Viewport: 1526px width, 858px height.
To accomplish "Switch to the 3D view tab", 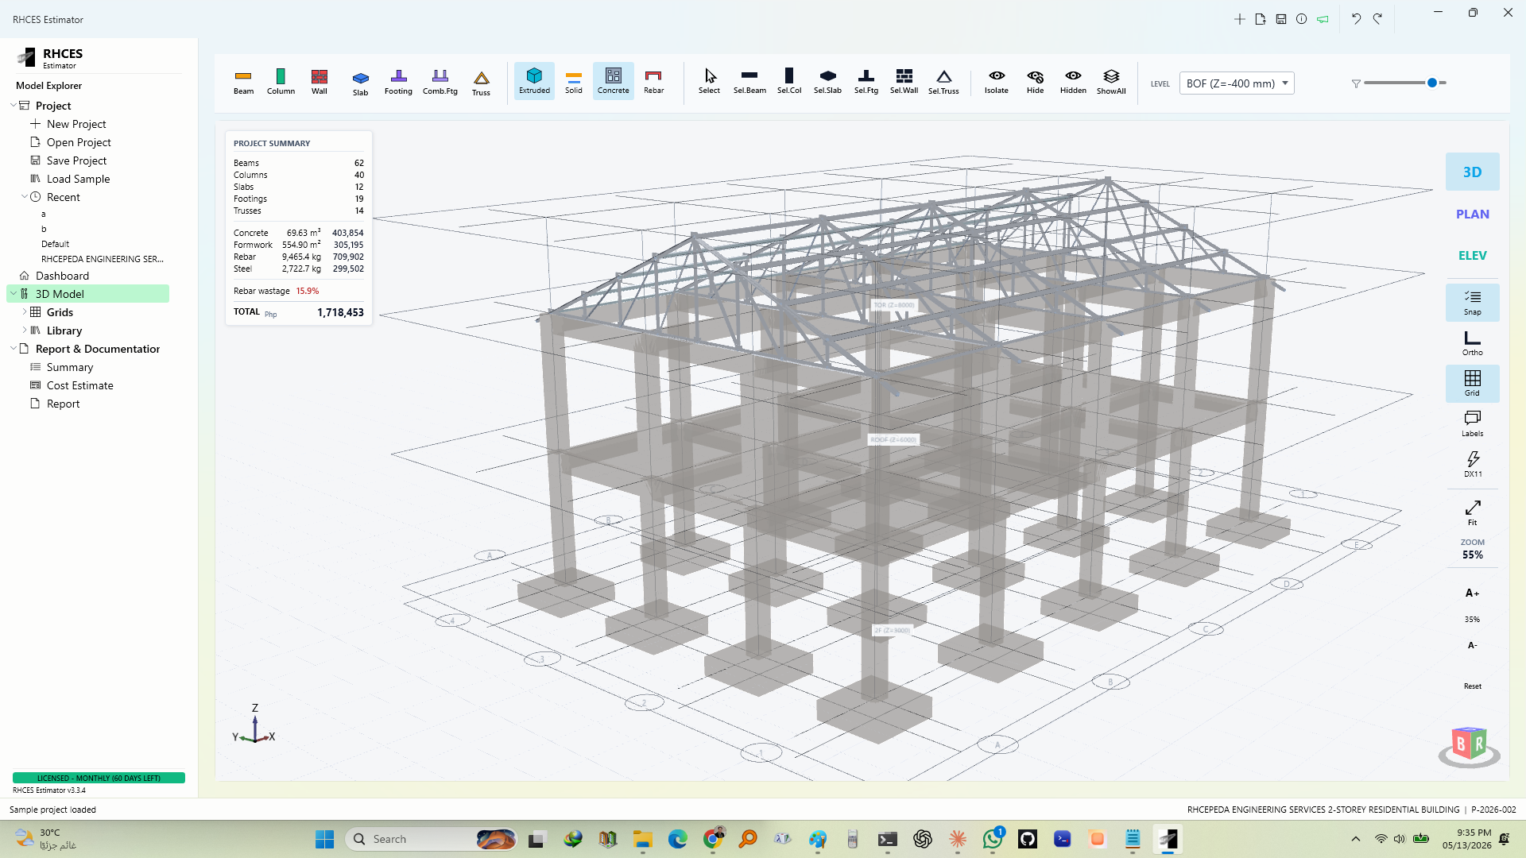I will pyautogui.click(x=1472, y=172).
